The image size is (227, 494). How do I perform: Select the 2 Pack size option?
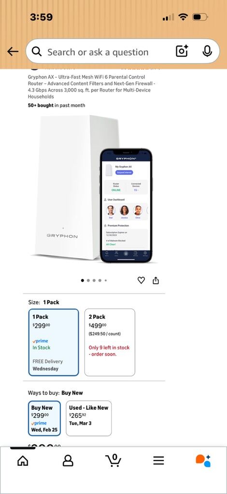click(110, 342)
